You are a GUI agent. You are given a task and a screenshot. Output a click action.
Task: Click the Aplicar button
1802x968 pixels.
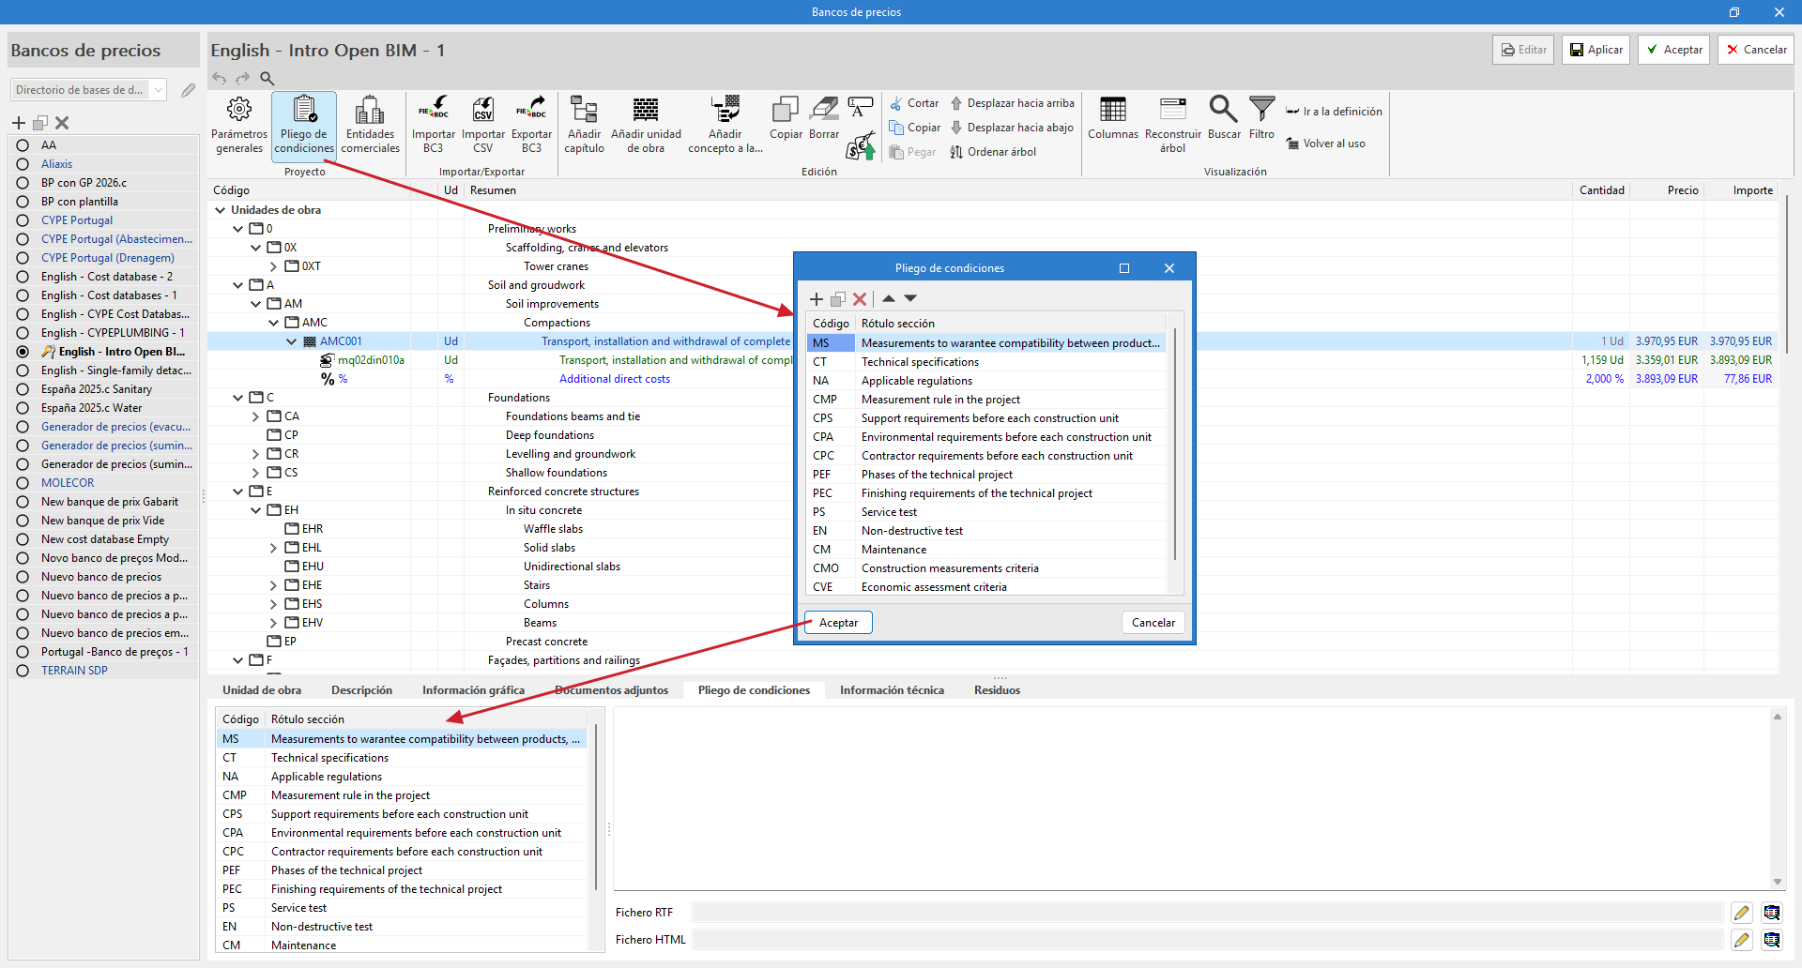click(x=1596, y=50)
